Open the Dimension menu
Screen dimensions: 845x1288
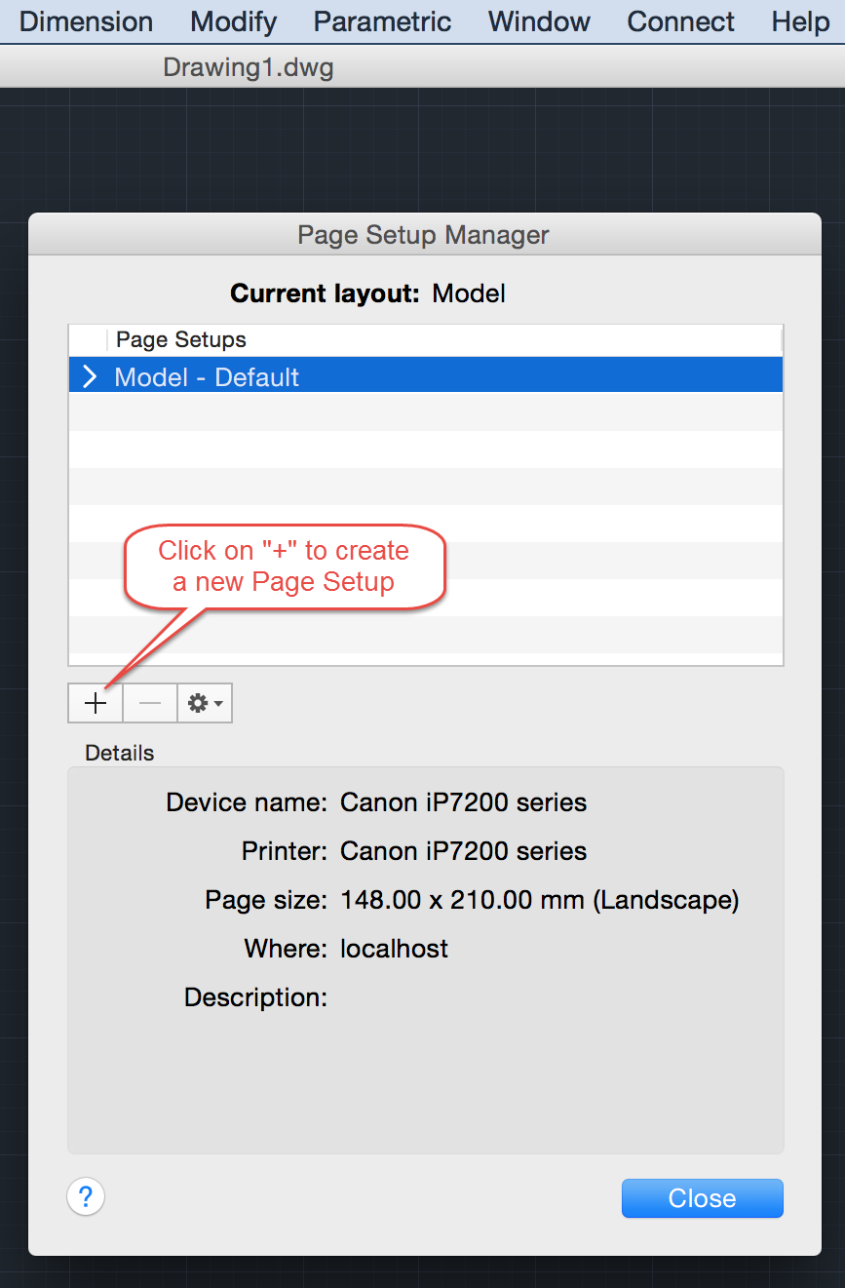pyautogui.click(x=86, y=21)
